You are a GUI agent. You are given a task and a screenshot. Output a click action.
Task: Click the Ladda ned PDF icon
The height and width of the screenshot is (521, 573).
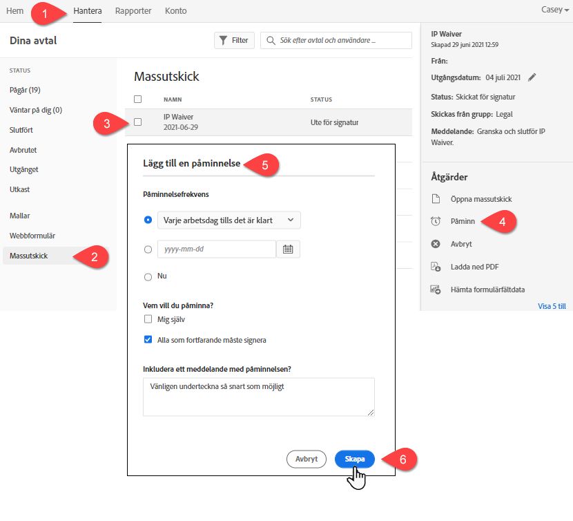tap(436, 267)
